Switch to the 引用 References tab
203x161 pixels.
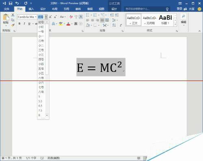coord(66,9)
